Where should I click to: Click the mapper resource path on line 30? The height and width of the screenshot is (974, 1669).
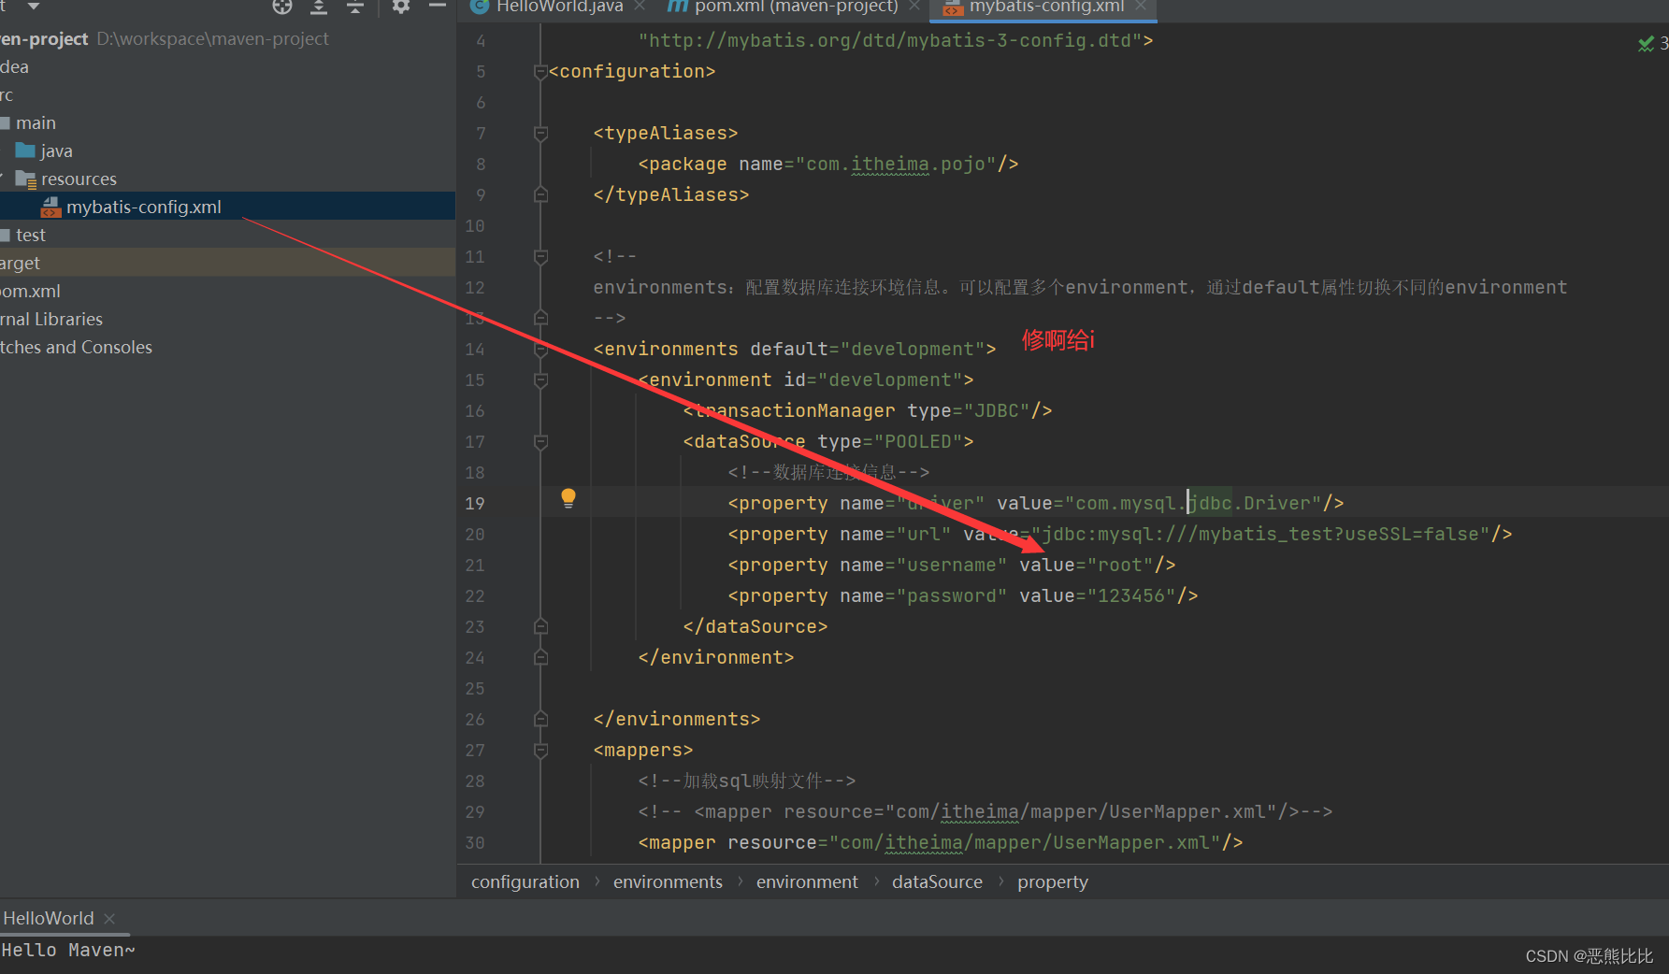[1025, 842]
